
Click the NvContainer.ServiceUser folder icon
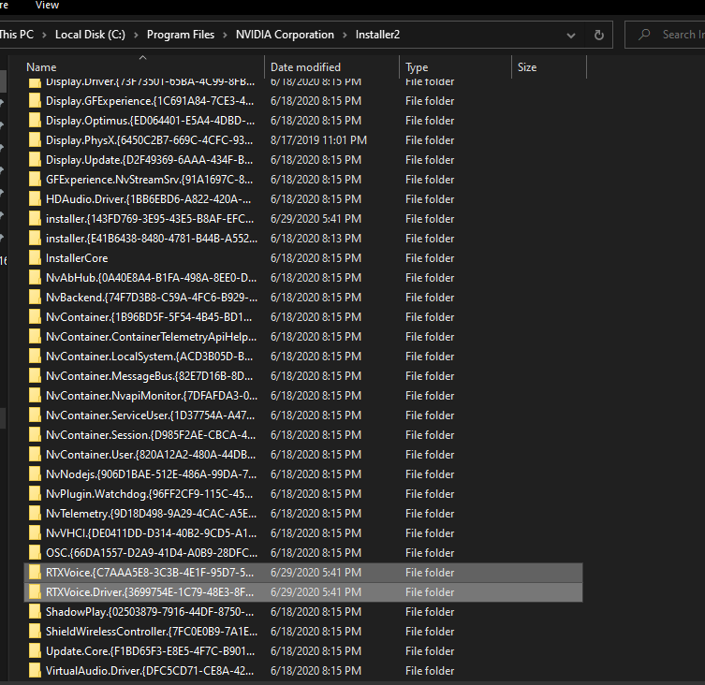click(35, 415)
